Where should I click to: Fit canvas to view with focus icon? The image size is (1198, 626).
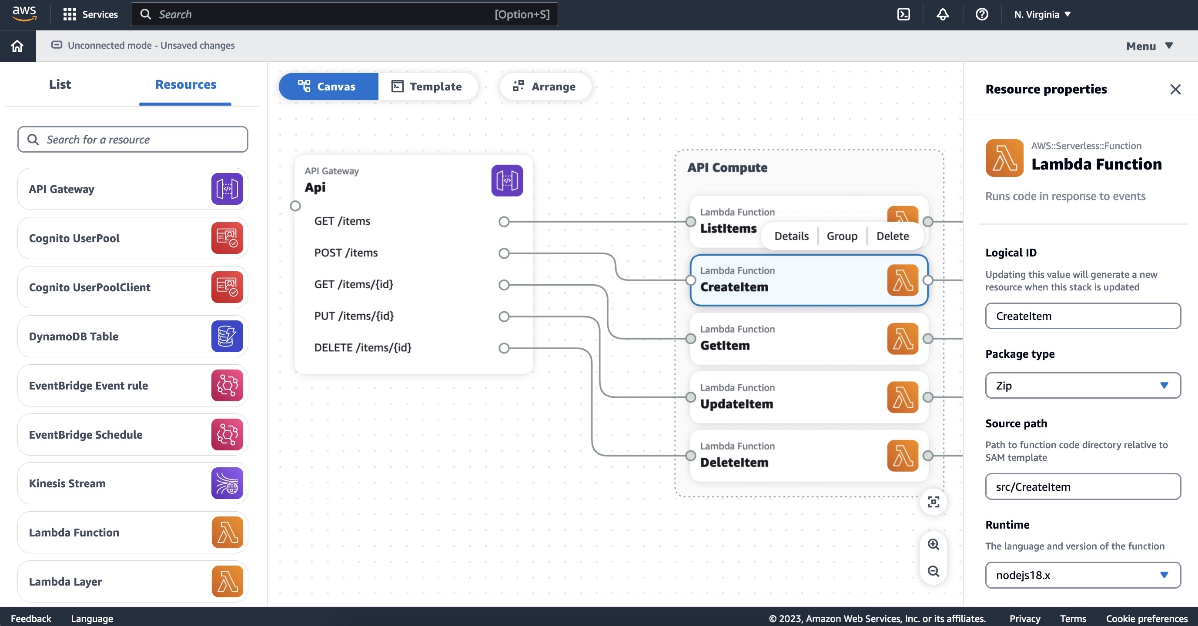click(934, 502)
